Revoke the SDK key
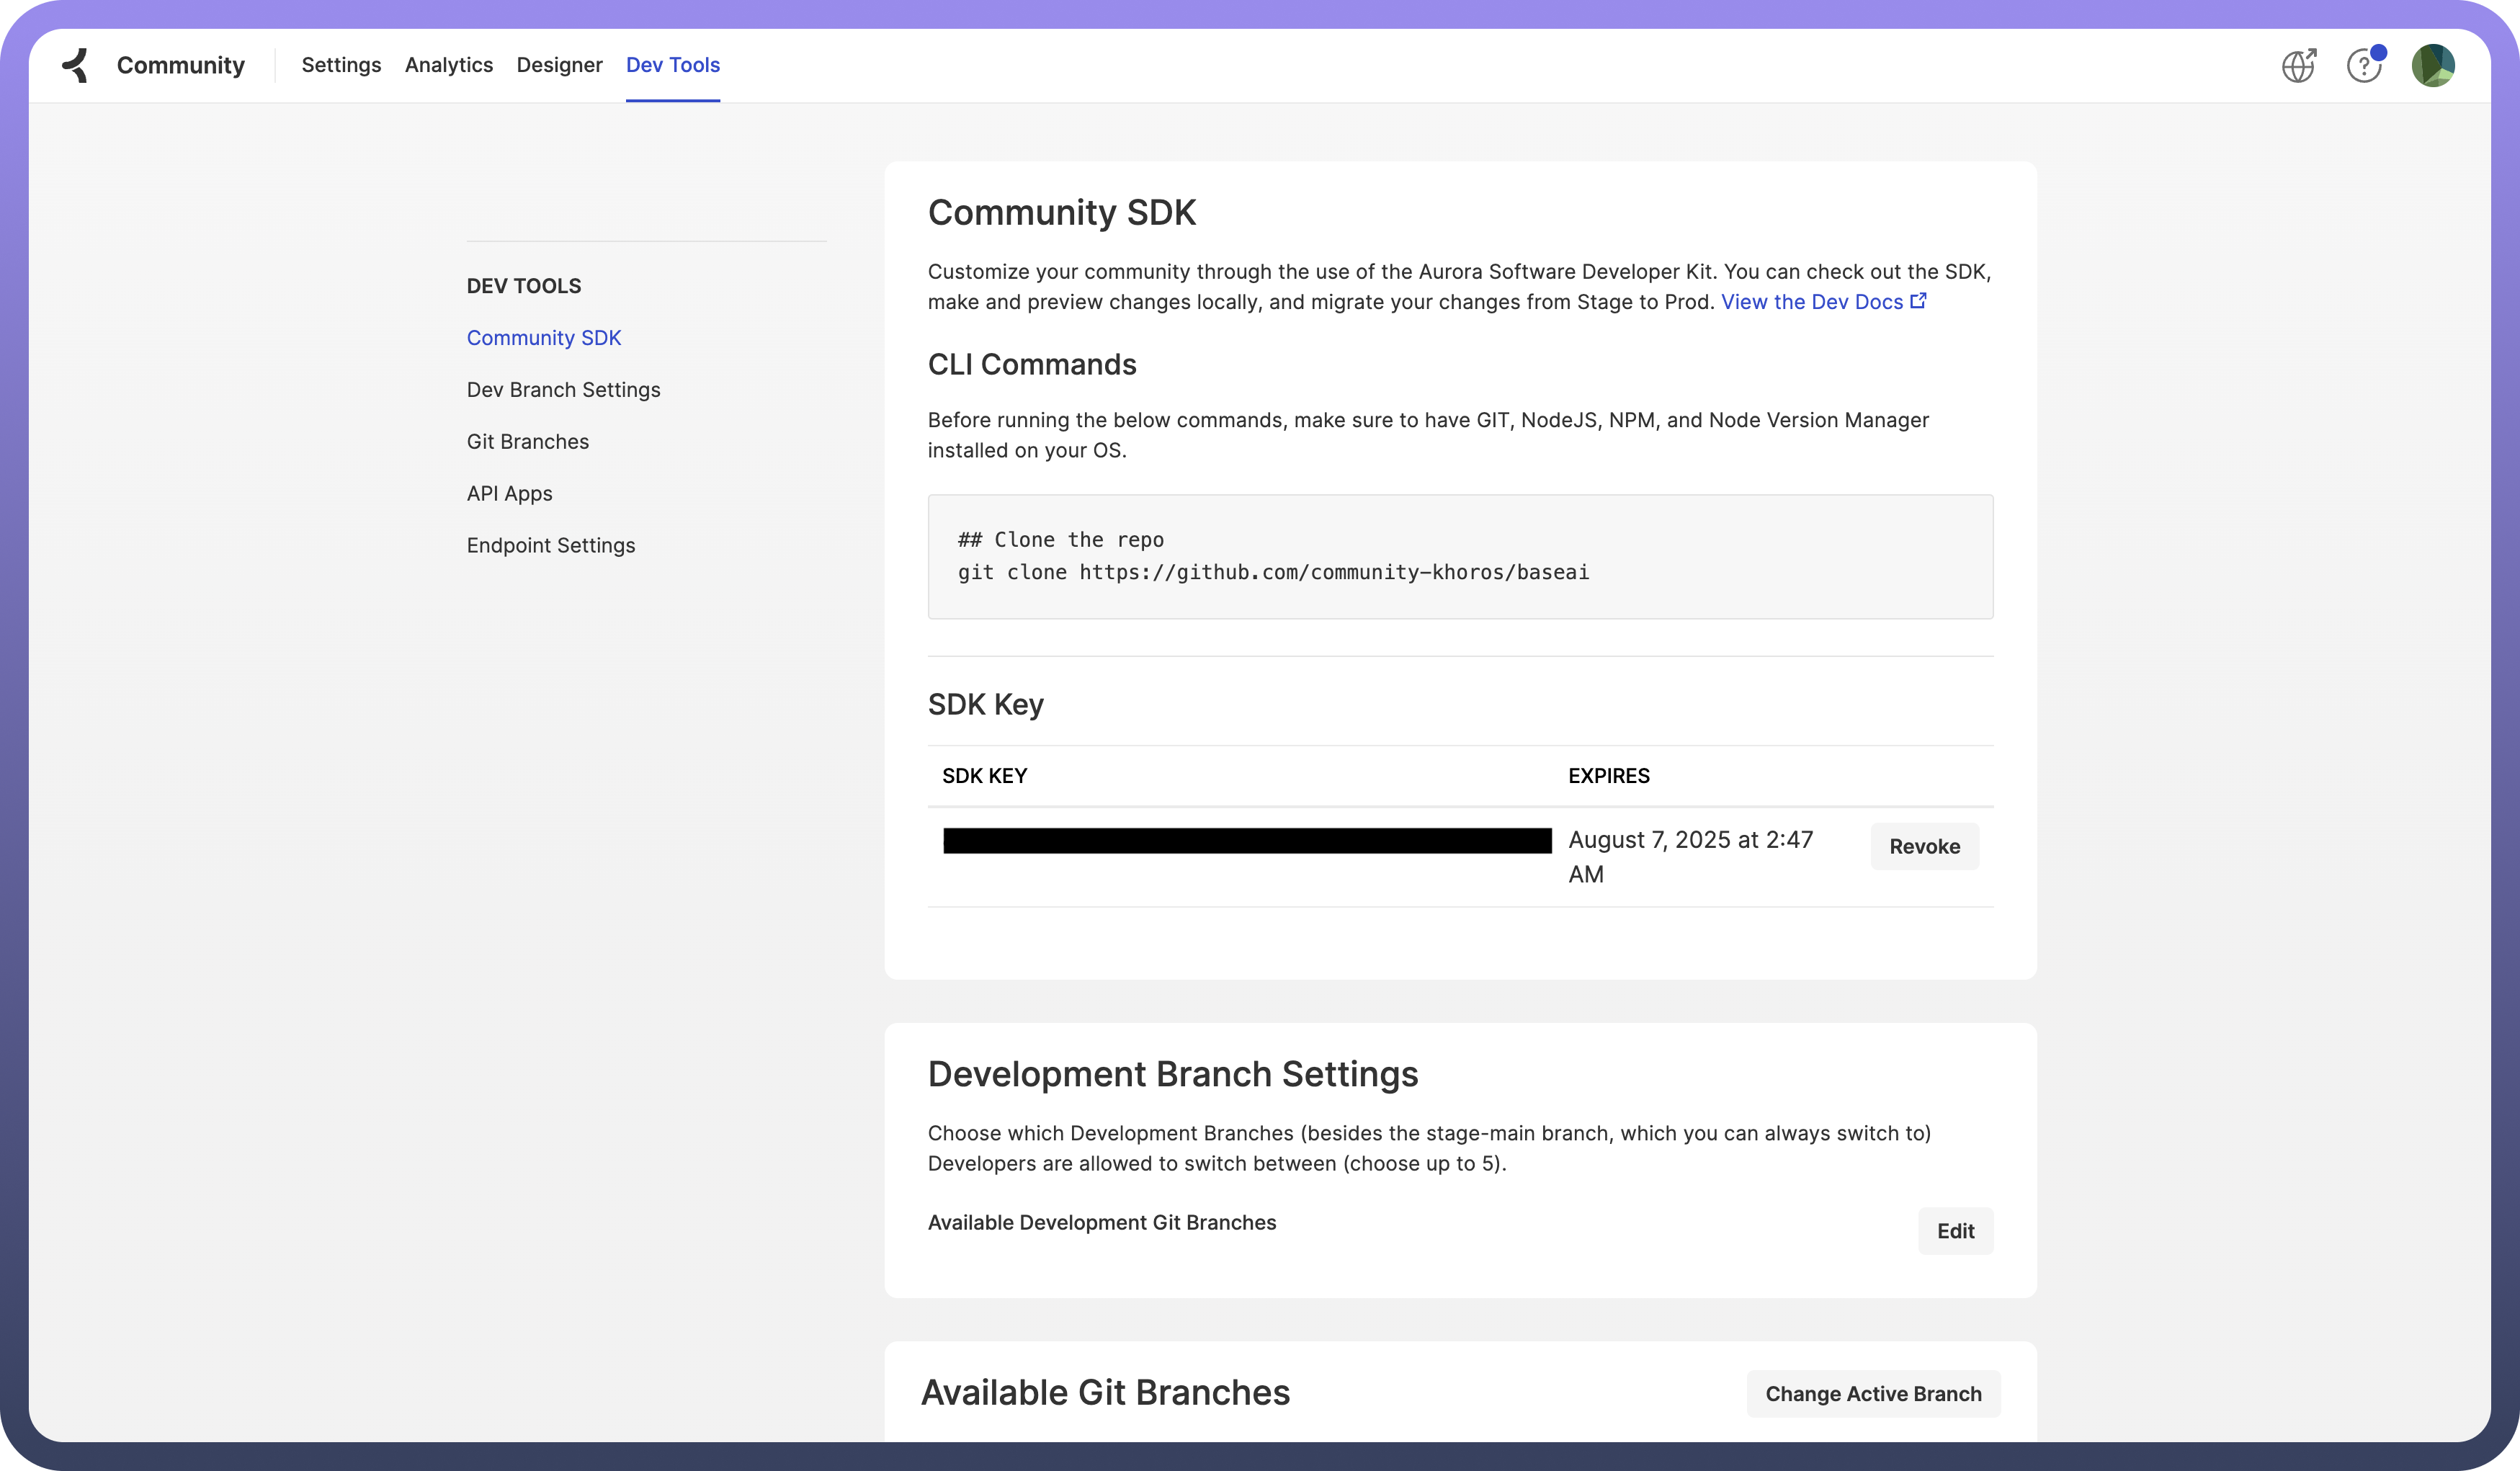This screenshot has width=2520, height=1471. pyautogui.click(x=1924, y=847)
